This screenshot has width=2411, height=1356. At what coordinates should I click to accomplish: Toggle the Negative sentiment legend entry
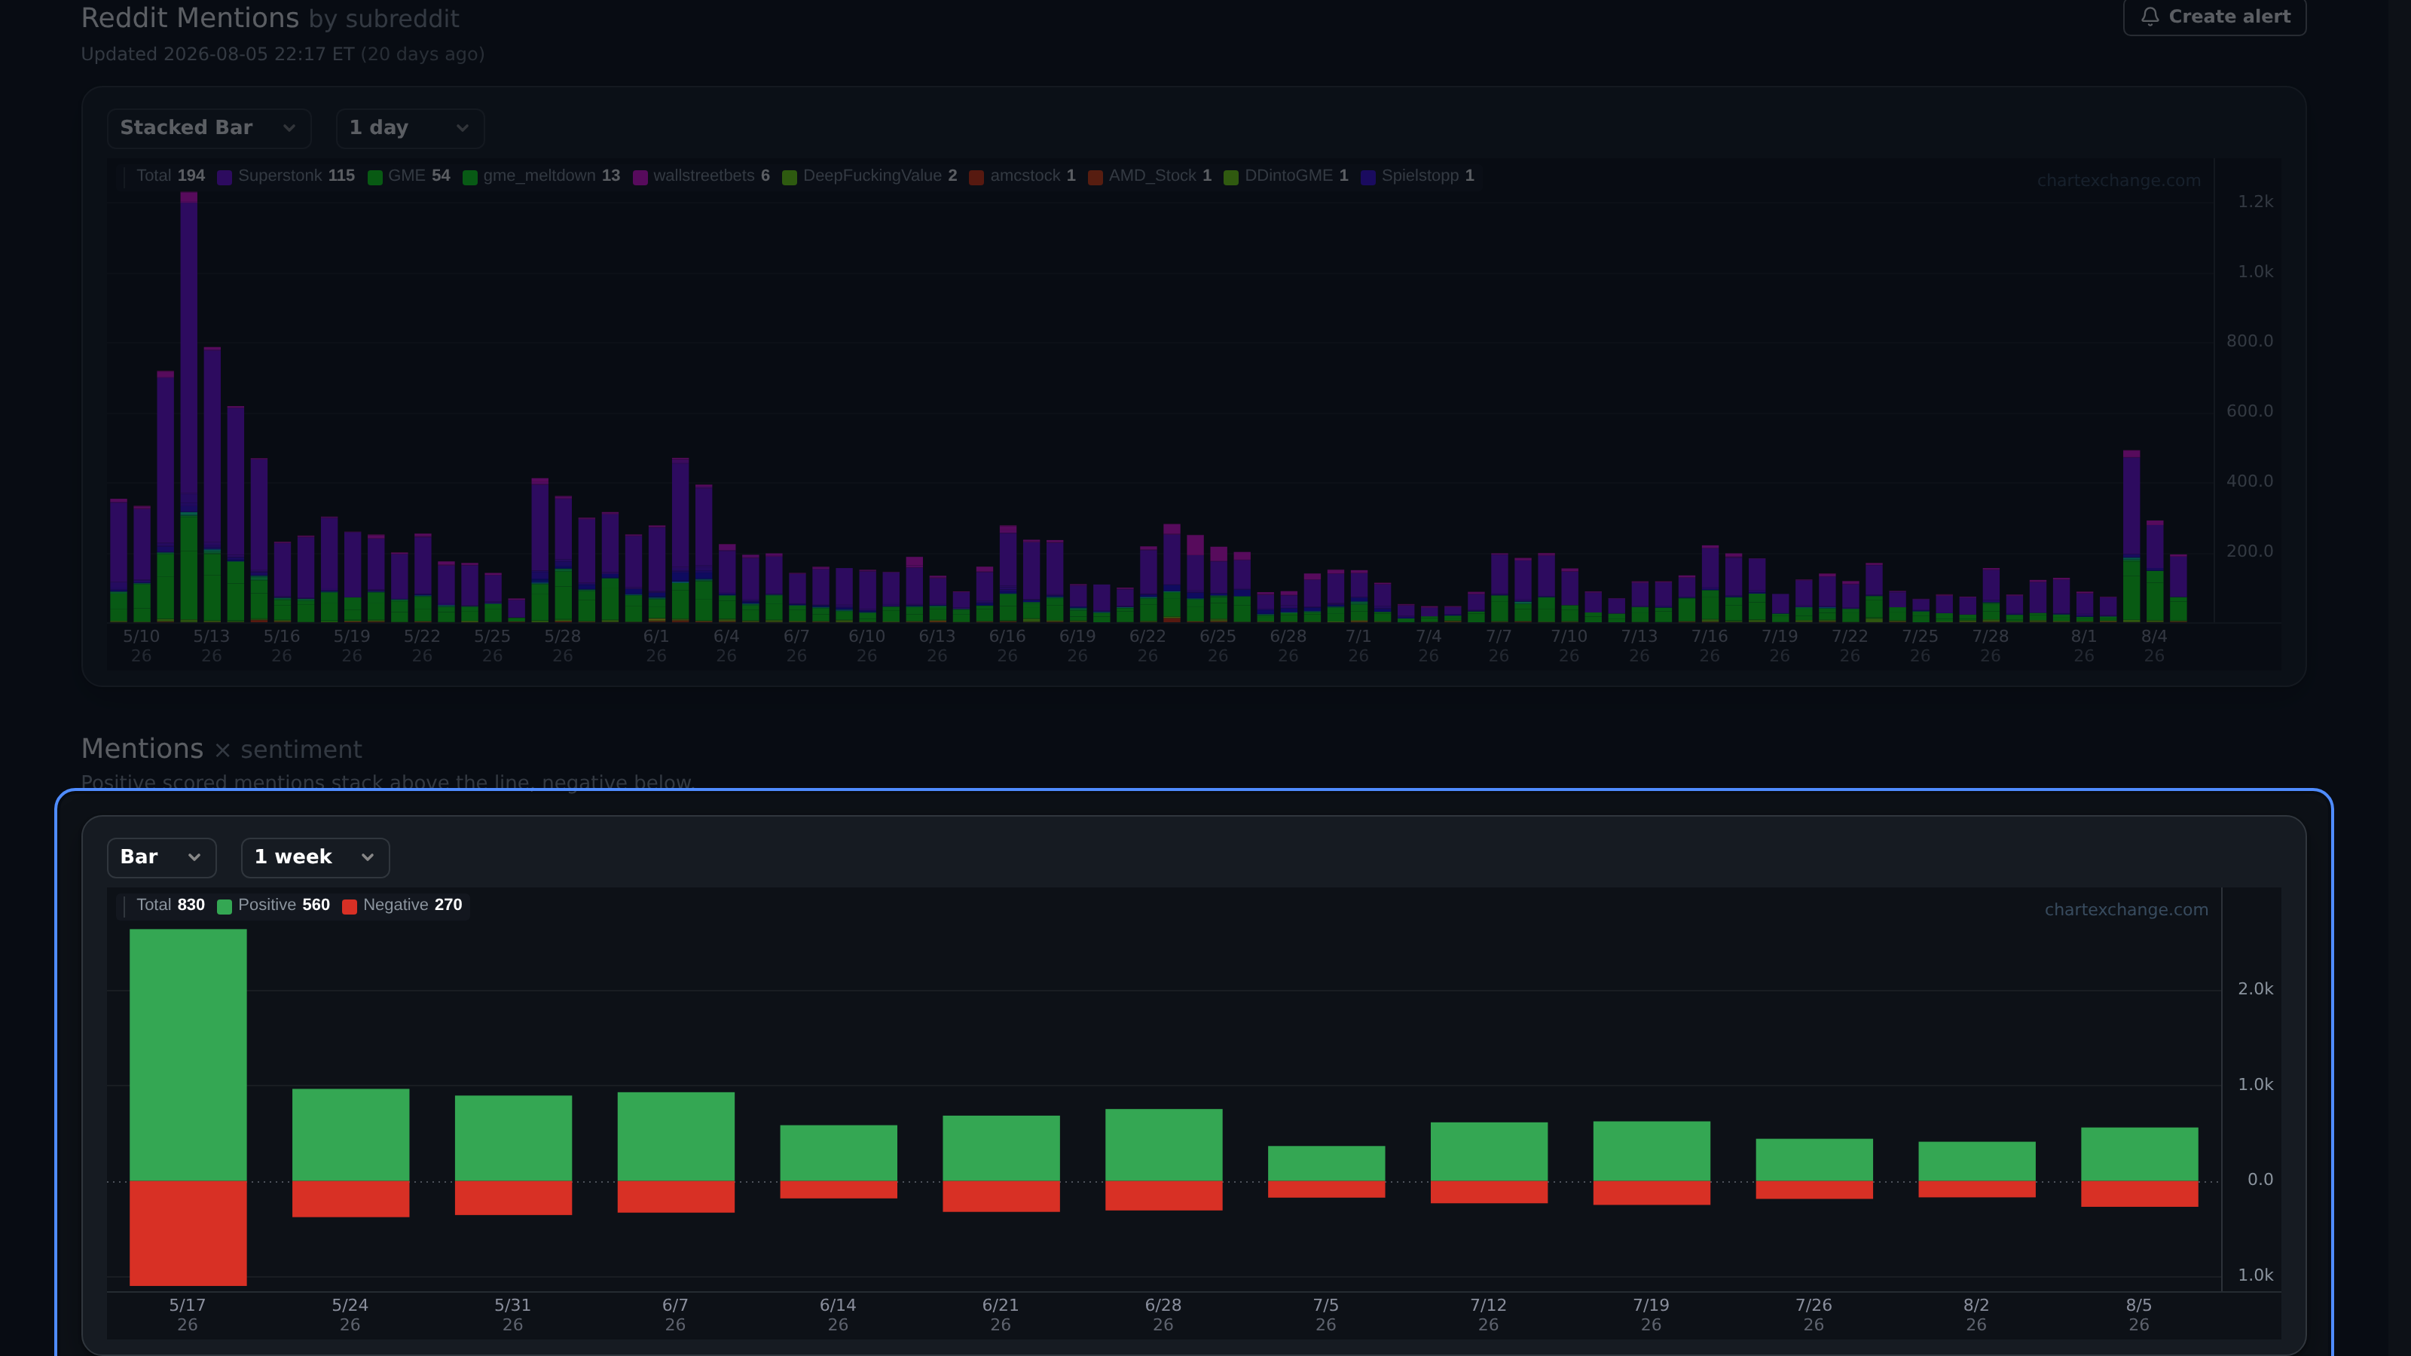402,905
